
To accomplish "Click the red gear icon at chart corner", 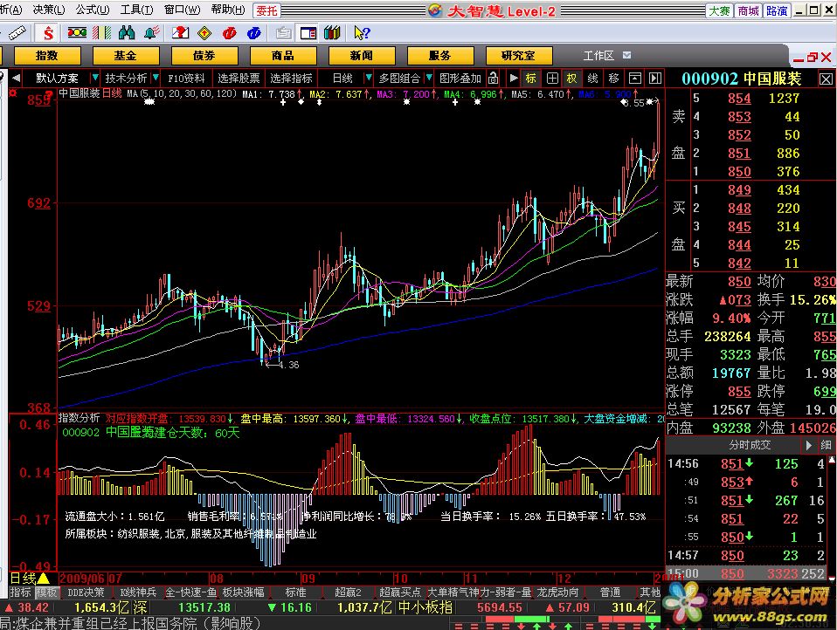I will point(13,93).
